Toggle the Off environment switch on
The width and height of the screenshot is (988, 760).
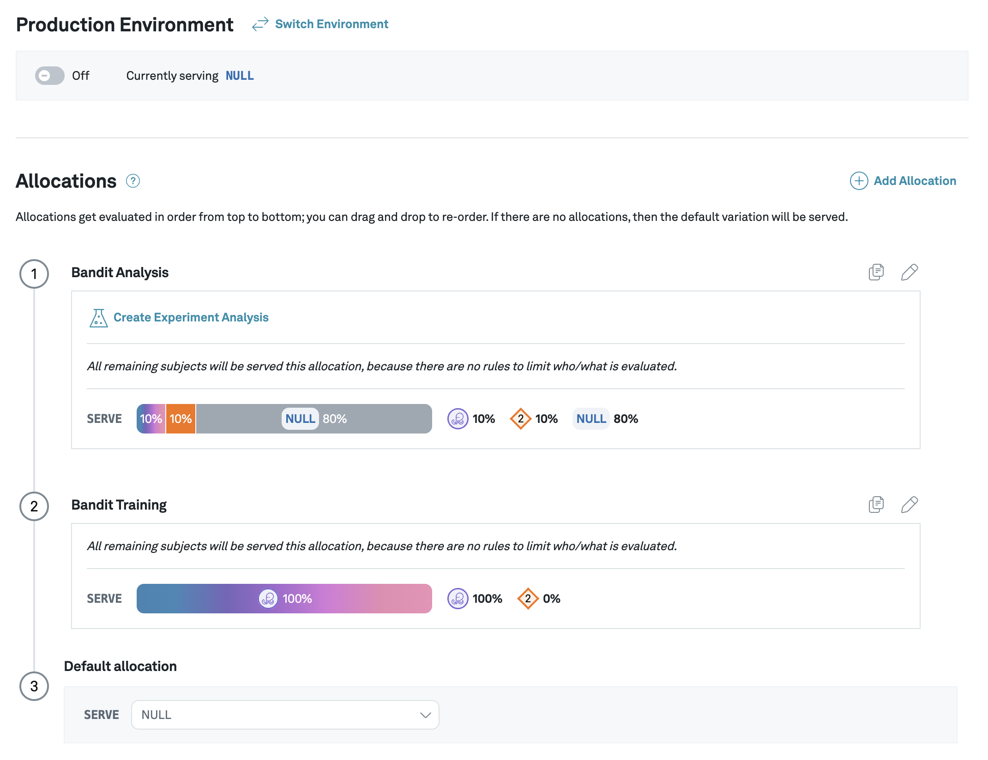point(50,76)
